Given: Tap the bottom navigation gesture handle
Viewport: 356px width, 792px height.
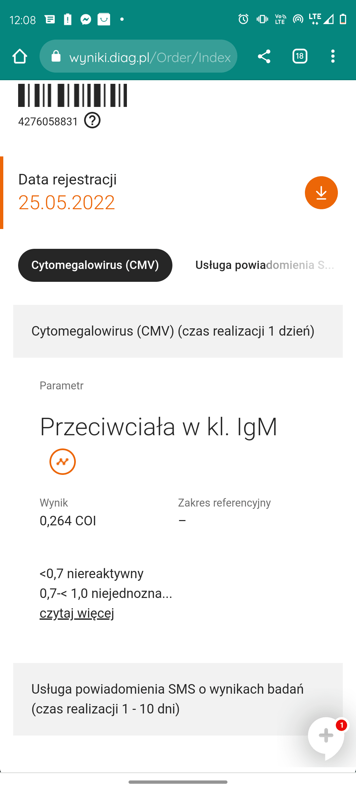Looking at the screenshot, I should pyautogui.click(x=178, y=782).
